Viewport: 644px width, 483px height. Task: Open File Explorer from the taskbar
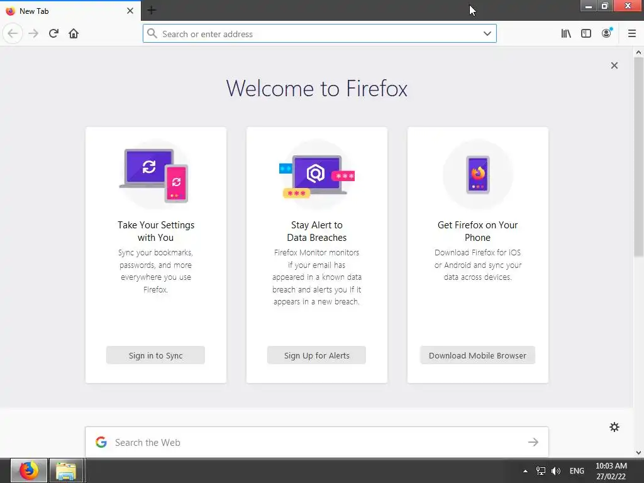[66, 470]
